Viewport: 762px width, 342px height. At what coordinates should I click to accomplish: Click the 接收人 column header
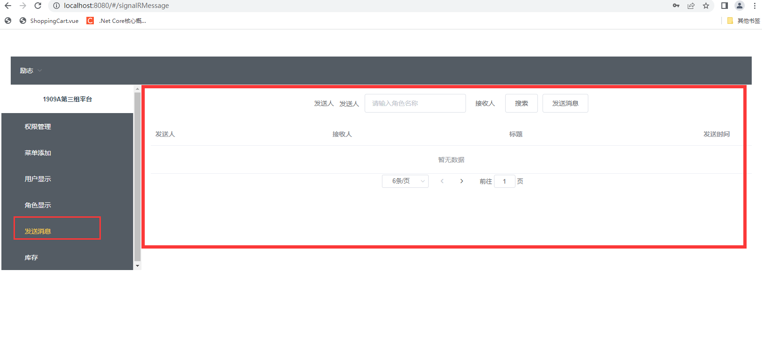[x=342, y=134]
